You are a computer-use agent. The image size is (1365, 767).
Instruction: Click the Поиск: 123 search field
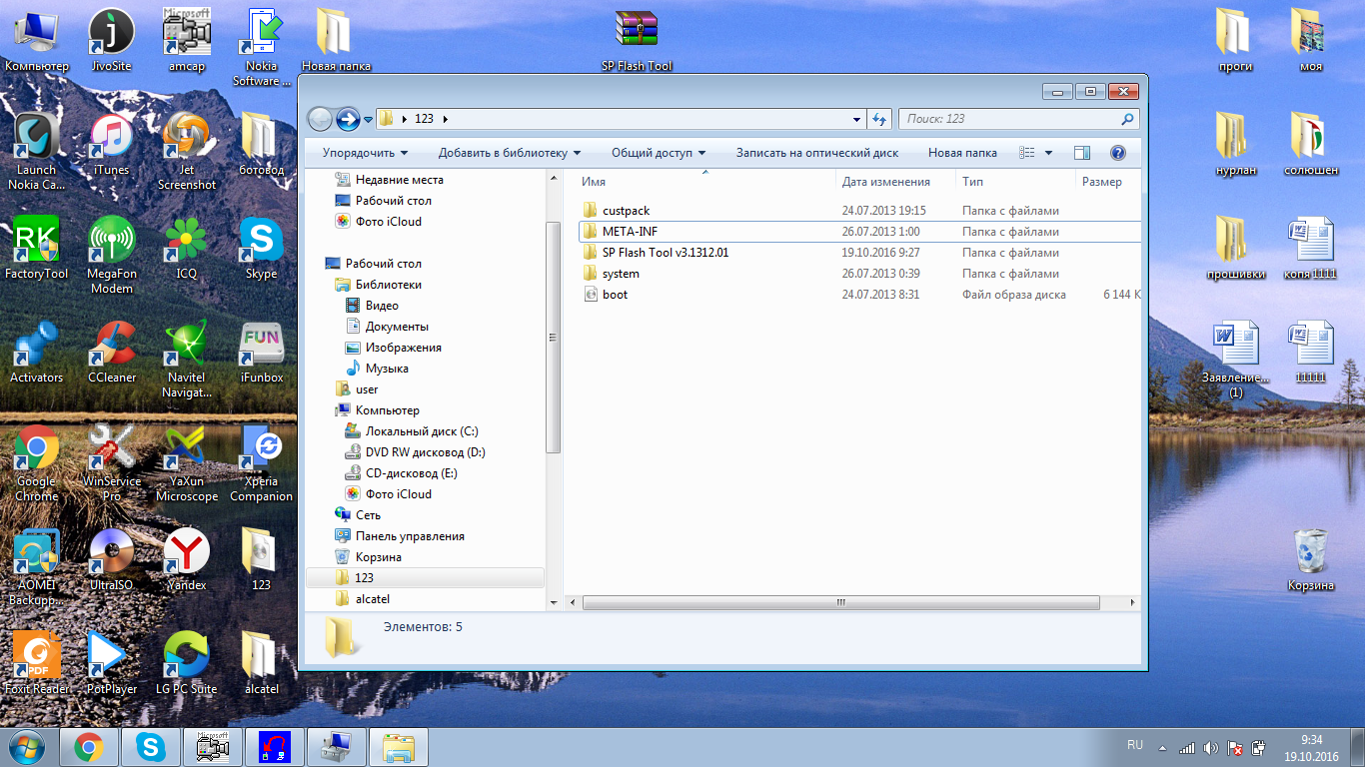tap(1009, 119)
